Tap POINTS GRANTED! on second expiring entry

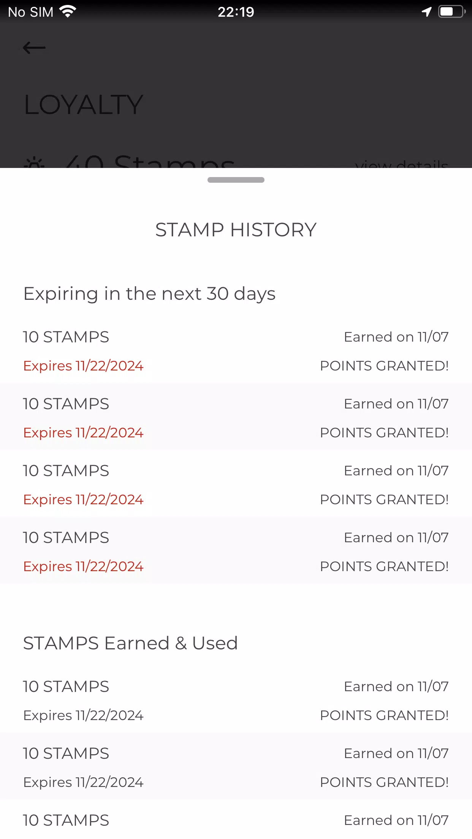(384, 433)
